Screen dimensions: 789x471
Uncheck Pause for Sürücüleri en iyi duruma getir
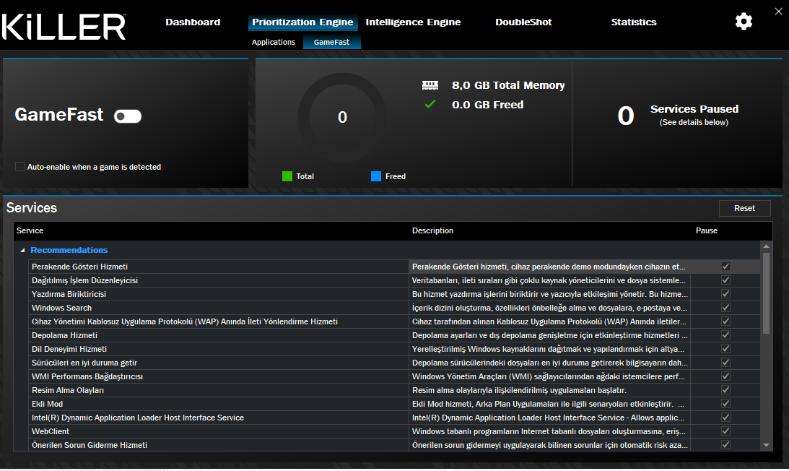coord(725,362)
